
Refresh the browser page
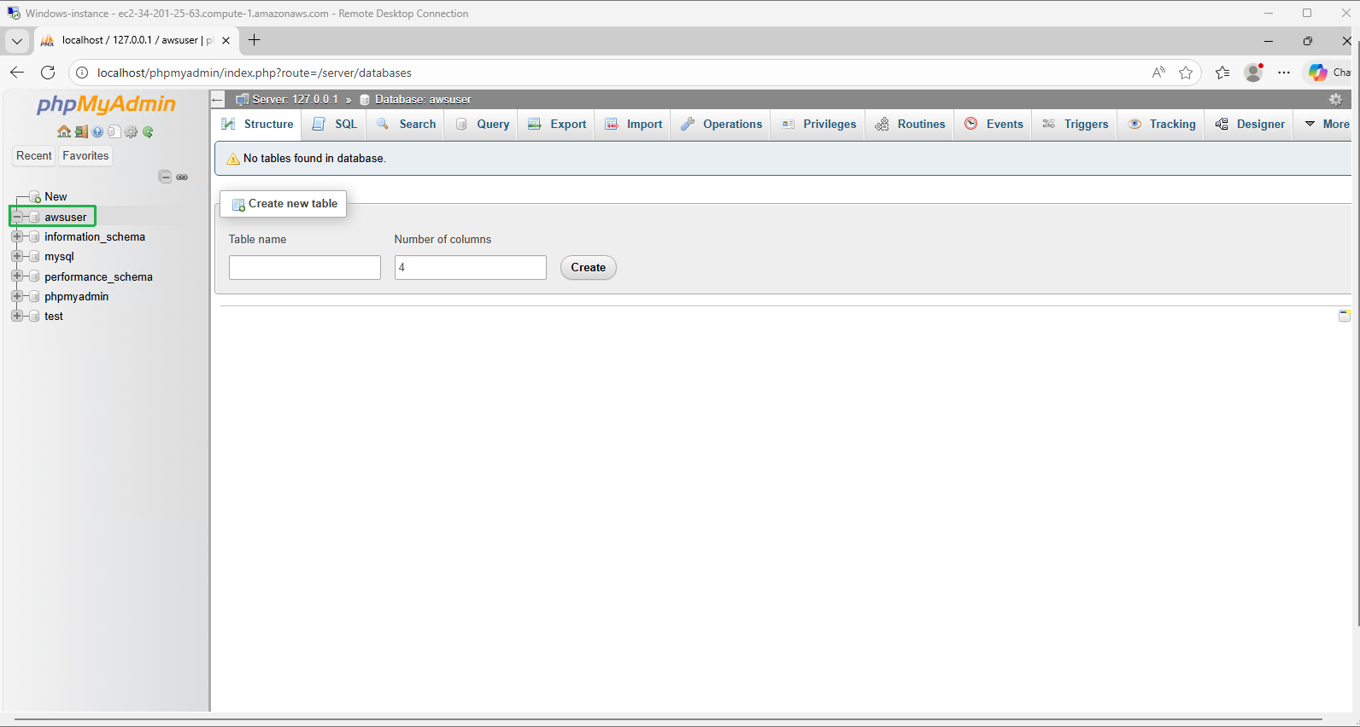(x=48, y=73)
